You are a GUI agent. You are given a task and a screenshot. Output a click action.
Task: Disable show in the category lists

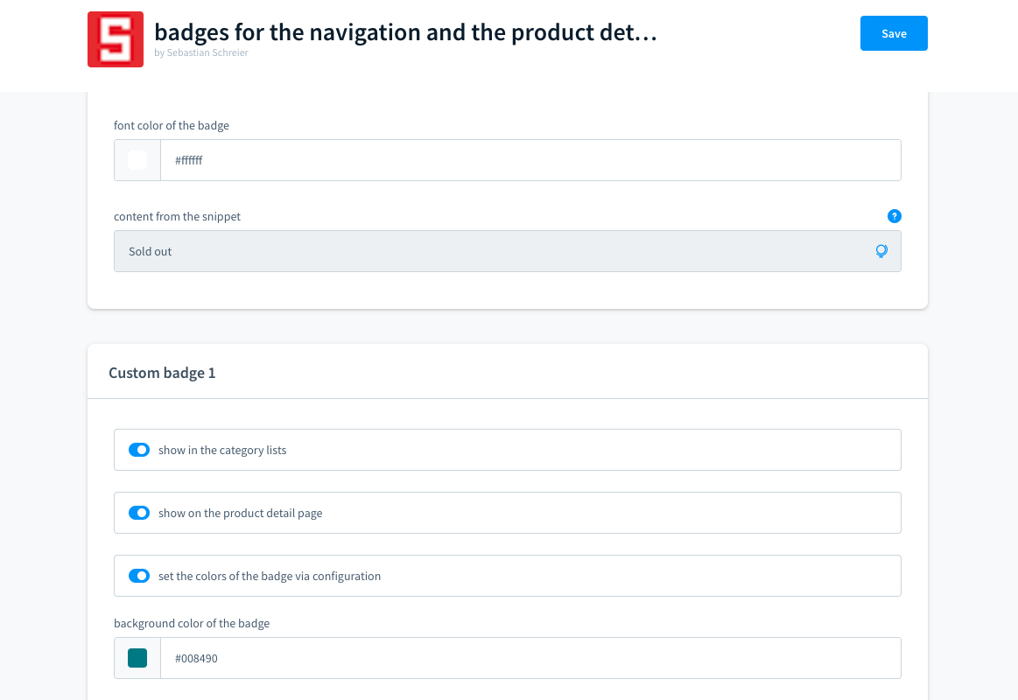click(139, 450)
